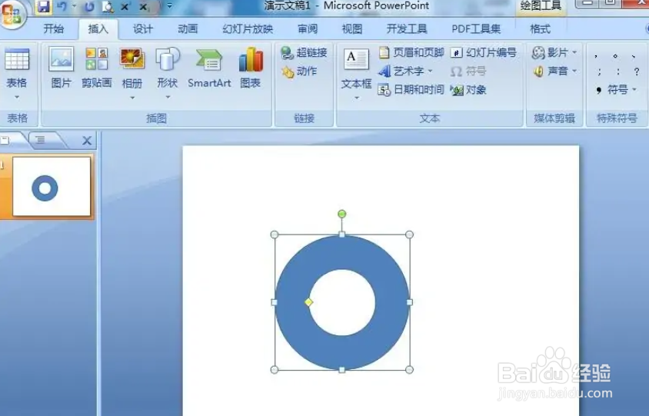Open the Undo history dropdown arrow
The width and height of the screenshot is (649, 416).
[x=74, y=6]
